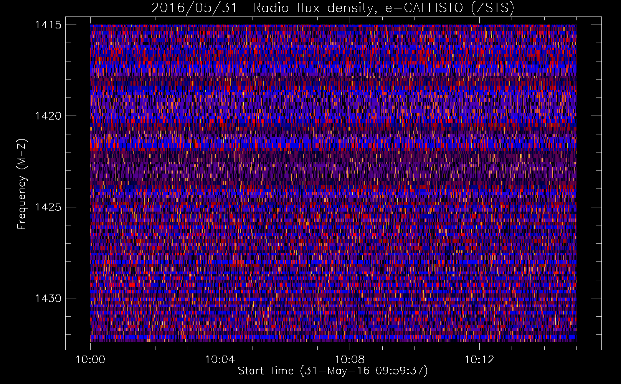
Task: Select the 1420 frequency axis label
Action: point(48,116)
